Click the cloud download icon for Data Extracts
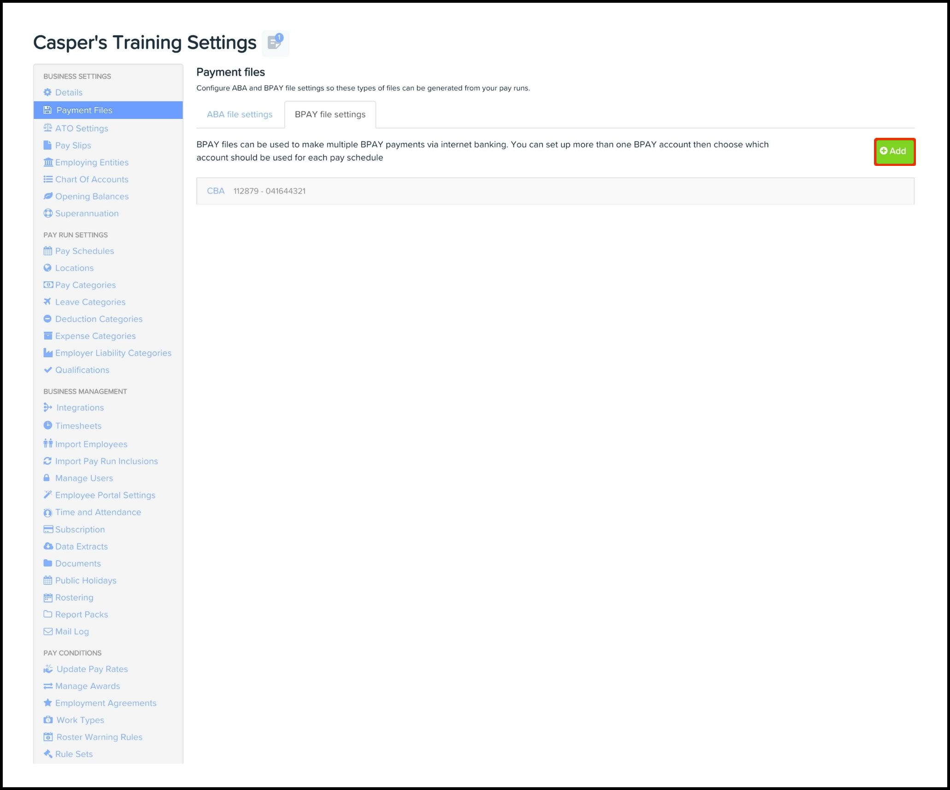This screenshot has width=950, height=790. pyautogui.click(x=48, y=546)
